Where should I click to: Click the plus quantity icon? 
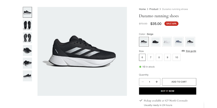[x=157, y=82]
